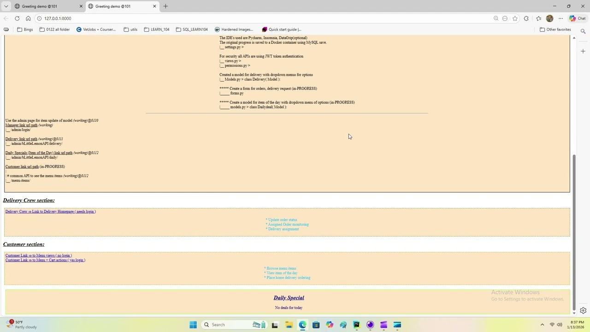Follow the Manager link url path link

click(21, 125)
